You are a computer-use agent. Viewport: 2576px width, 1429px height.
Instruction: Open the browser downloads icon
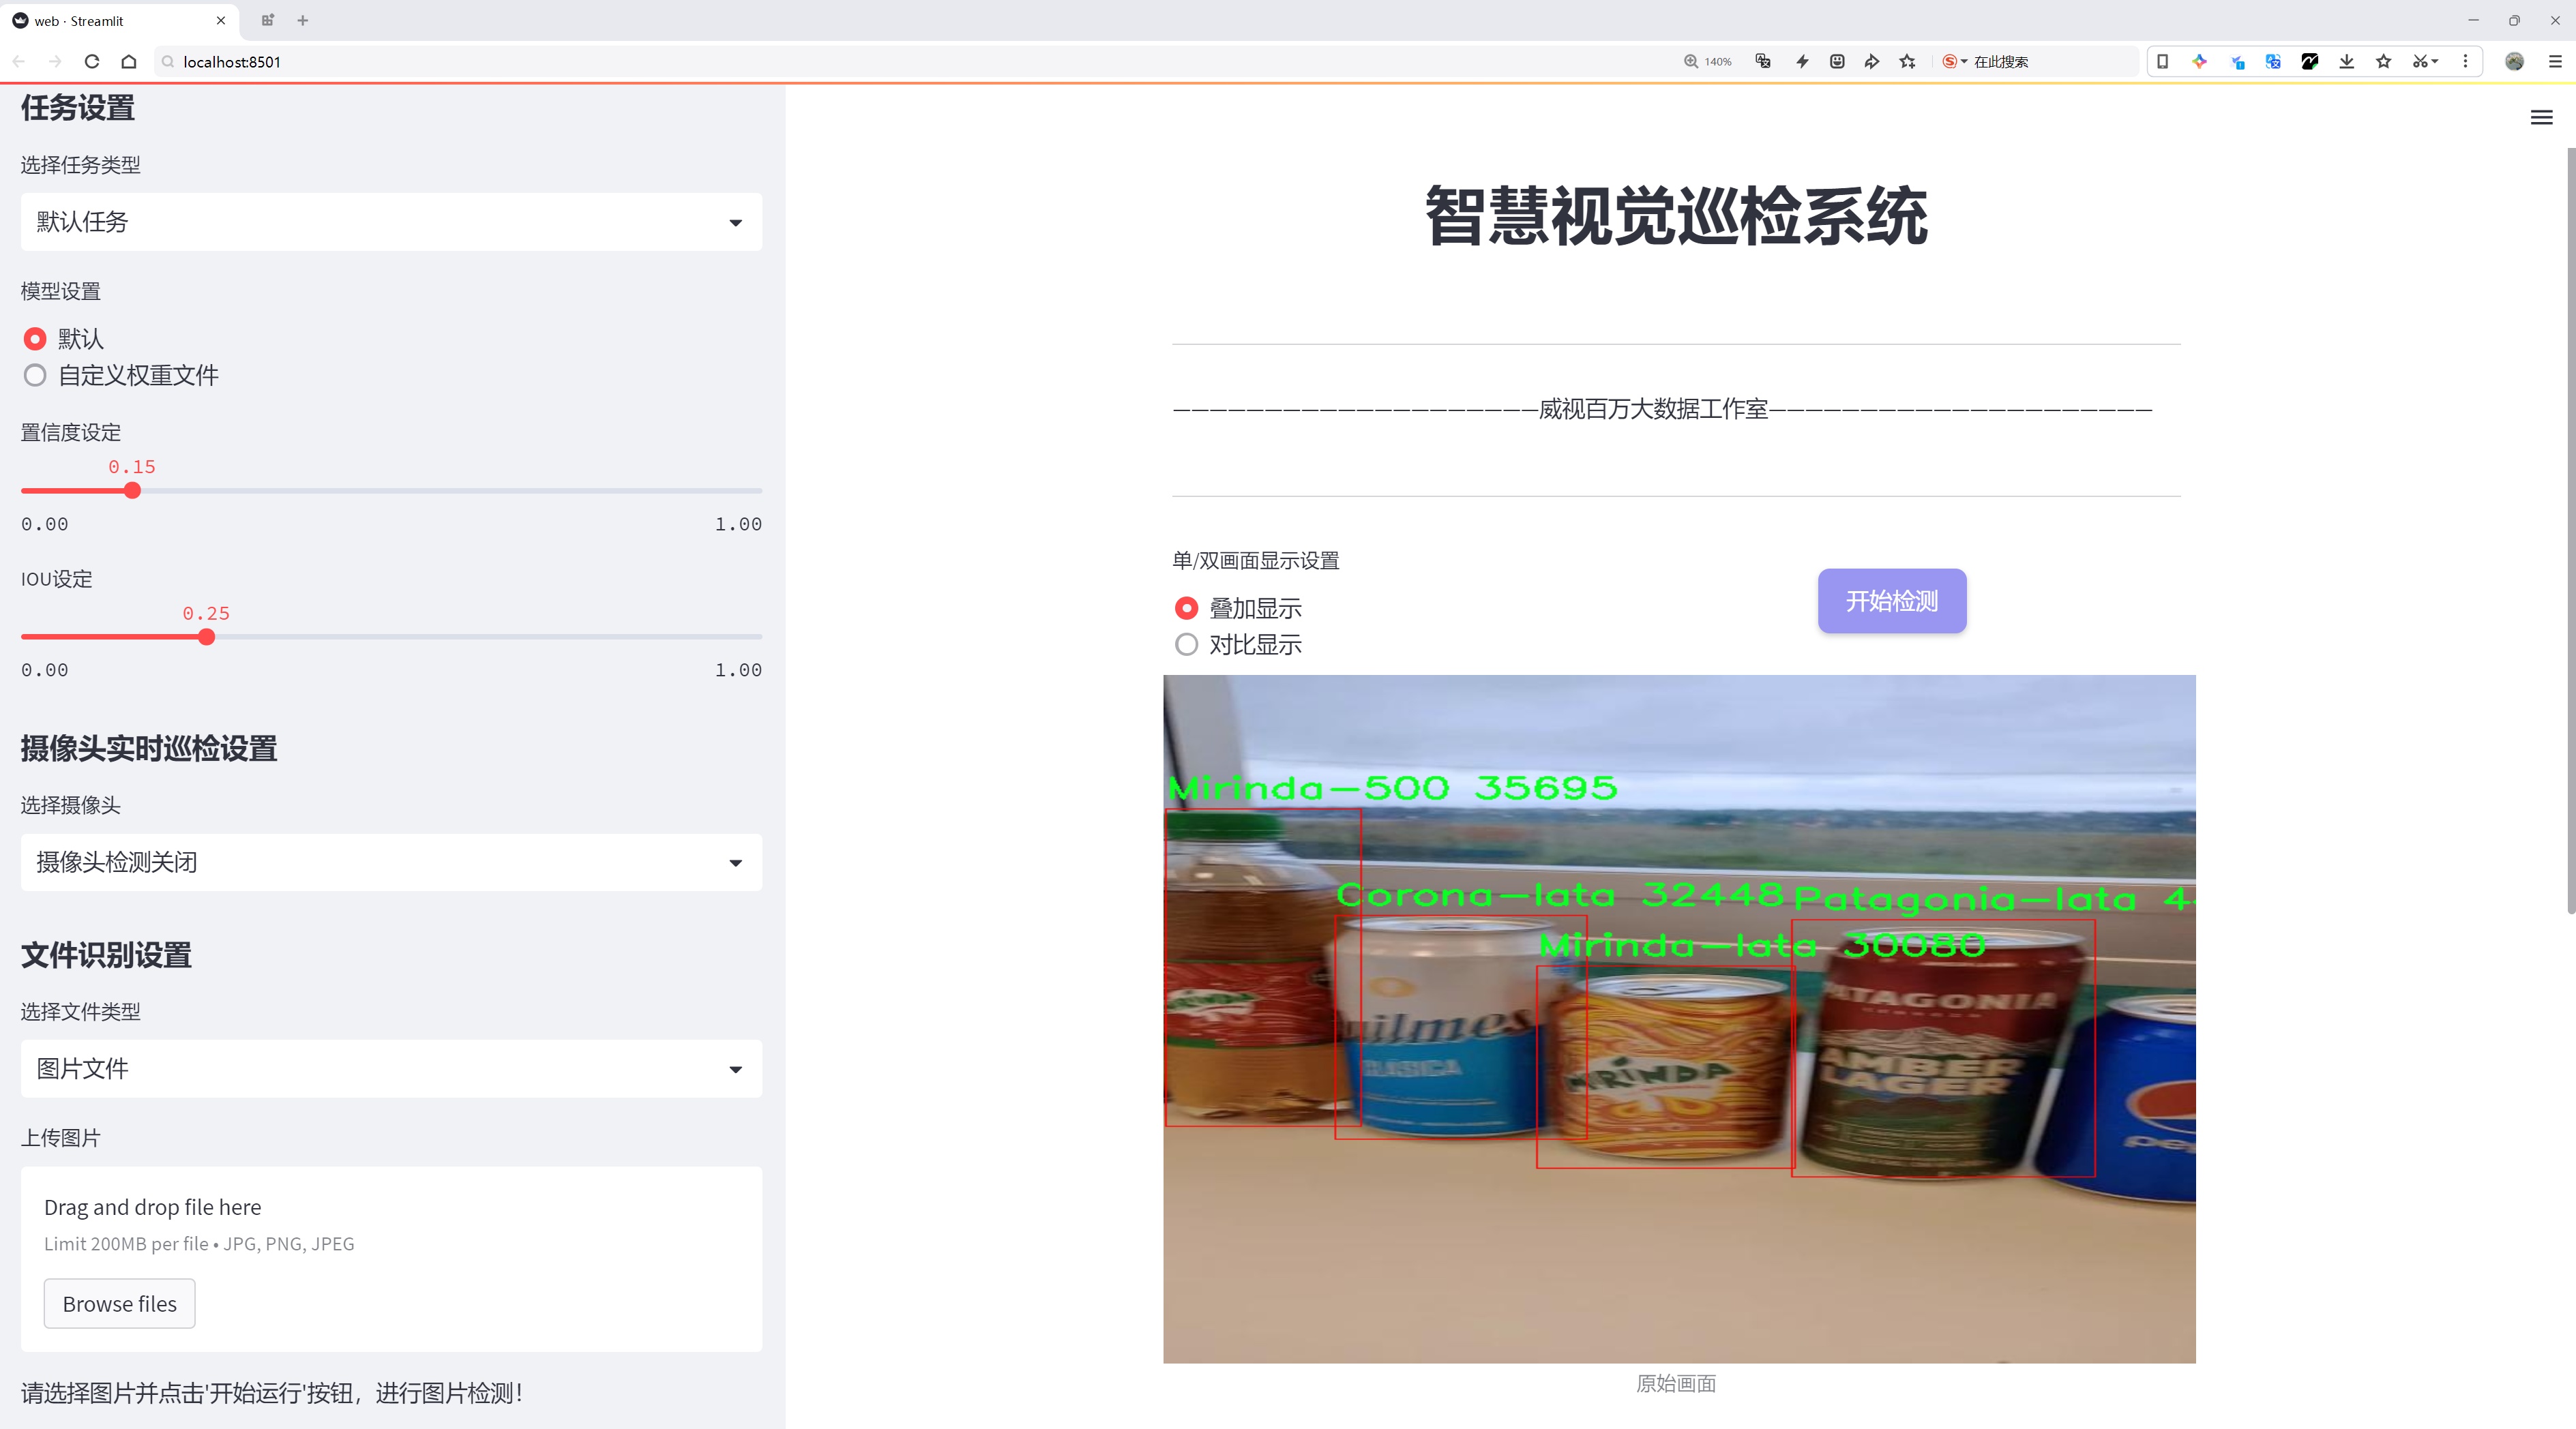[2346, 62]
